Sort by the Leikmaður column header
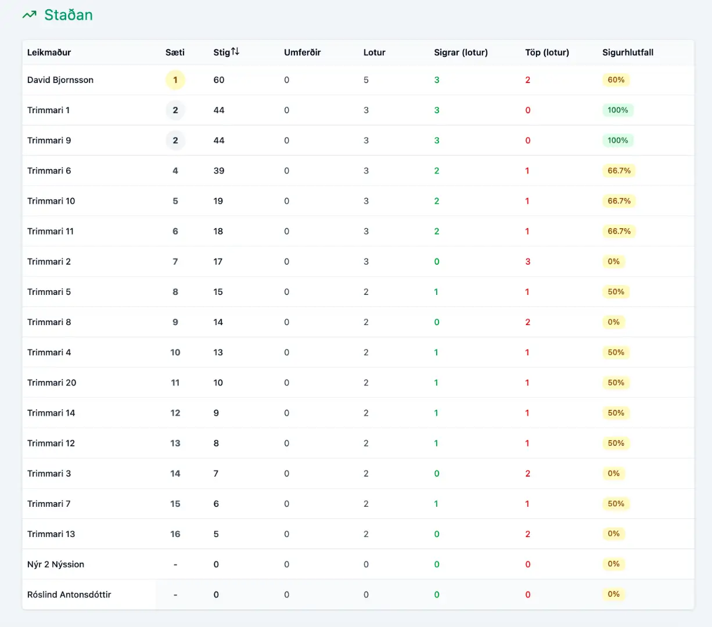The width and height of the screenshot is (712, 627). [x=49, y=52]
